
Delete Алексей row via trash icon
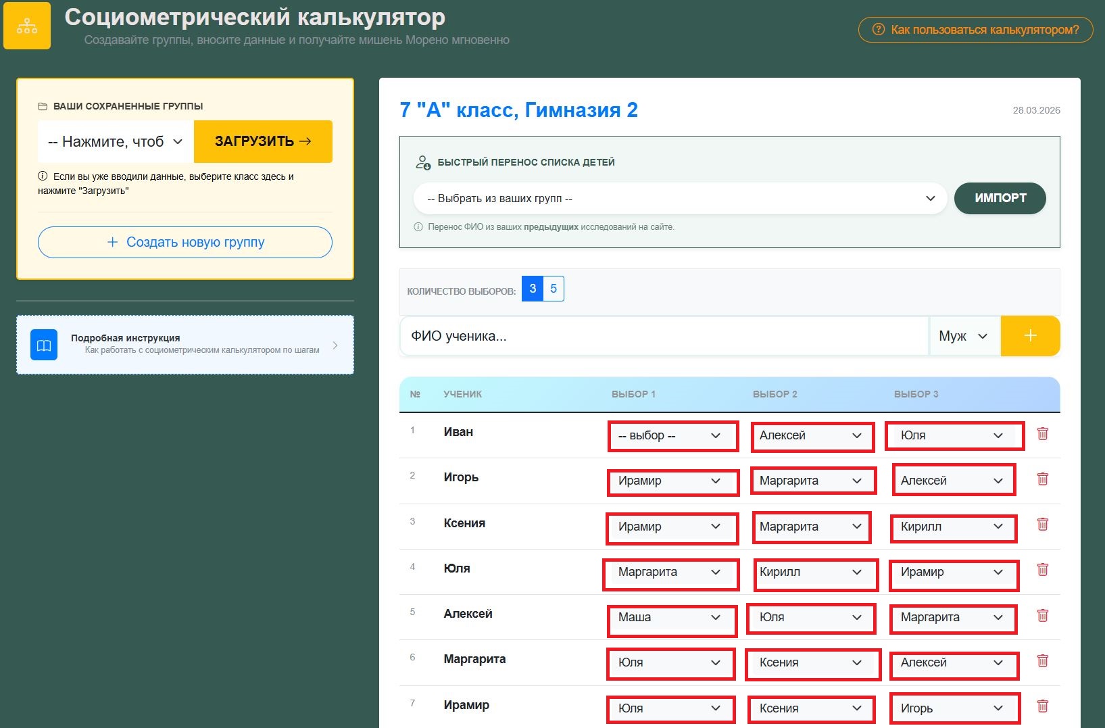click(1042, 615)
